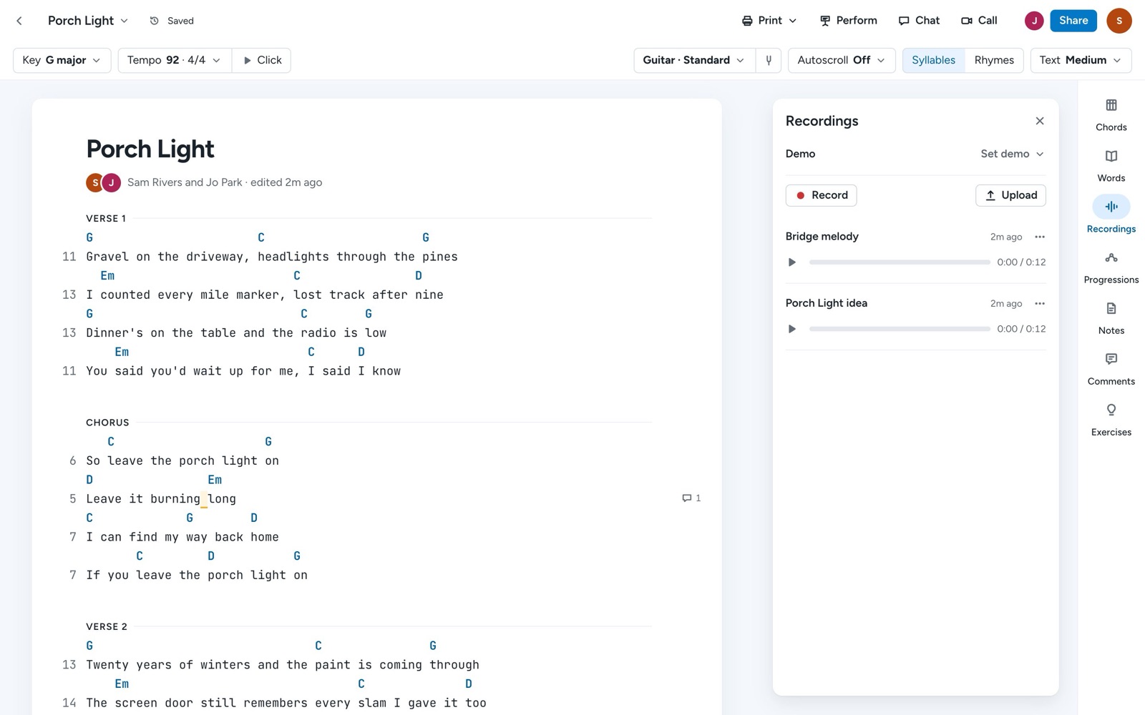Click the lyric 'I counted every mile marker'
The image size is (1145, 715).
point(265,295)
